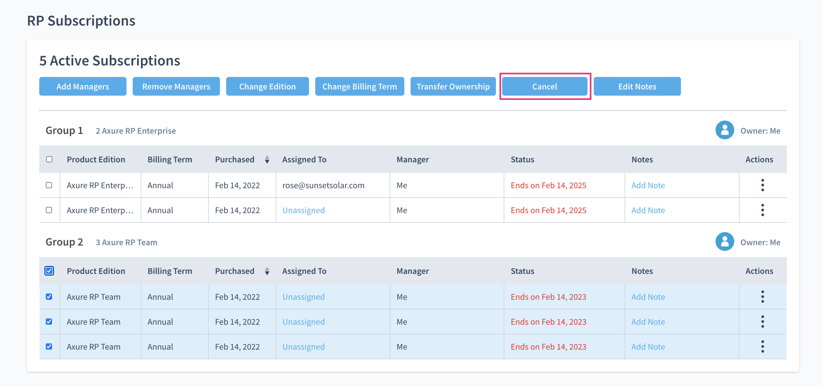Open kebab menu for unassigned Enterprise subscription
This screenshot has height=387, width=823.
[x=762, y=210]
